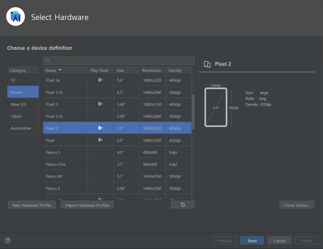Select the Pixel 2 XL device row
The width and height of the screenshot is (323, 249).
117,116
